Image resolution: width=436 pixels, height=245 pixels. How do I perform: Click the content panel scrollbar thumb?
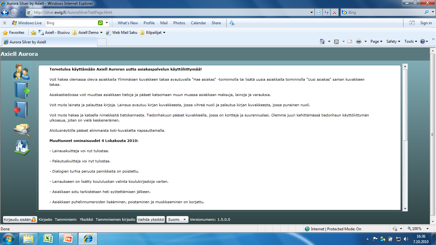pos(405,105)
